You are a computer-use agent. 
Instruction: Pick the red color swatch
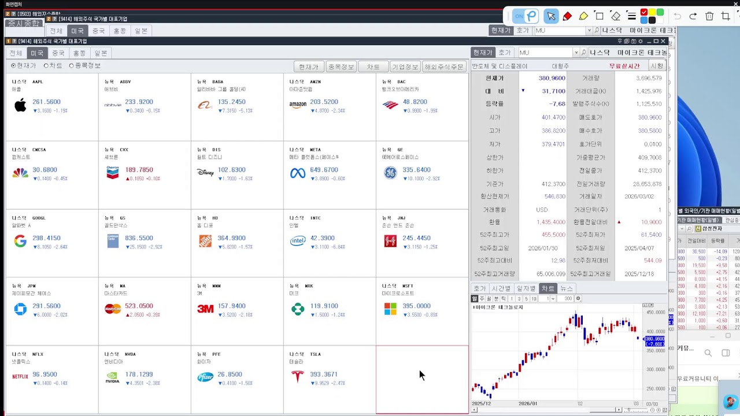point(644,13)
